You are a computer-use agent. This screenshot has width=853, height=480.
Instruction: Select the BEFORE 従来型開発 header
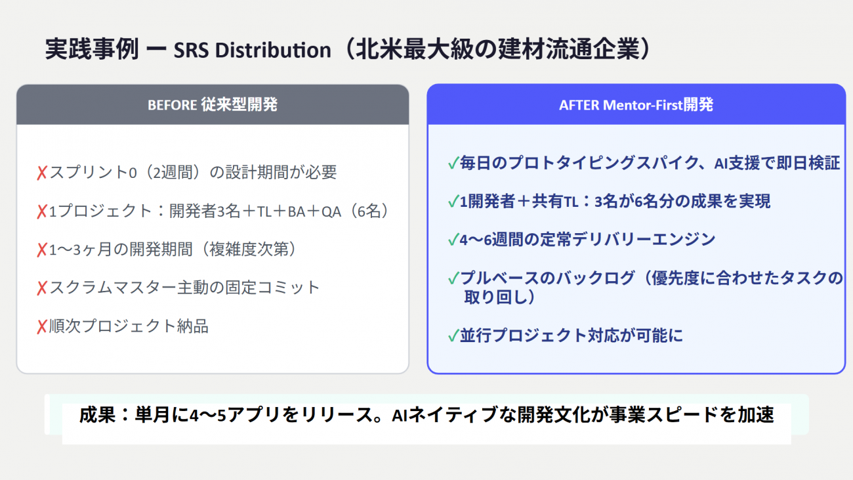(x=213, y=105)
